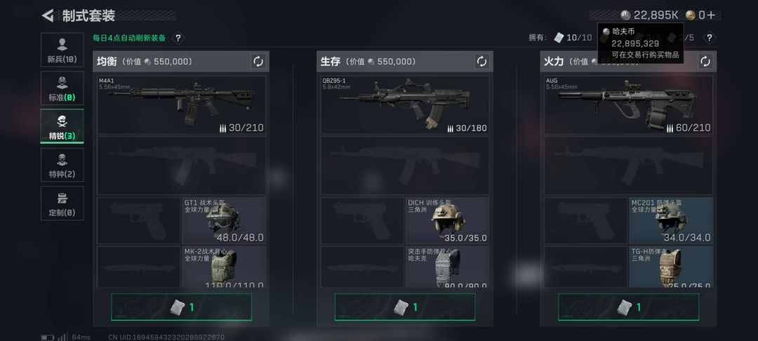Redeem the 火力 set with one ticket
This screenshot has width=758, height=341.
[628, 307]
